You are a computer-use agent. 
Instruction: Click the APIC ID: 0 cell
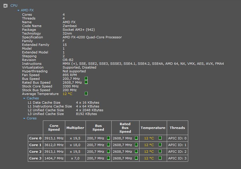pyautogui.click(x=177, y=138)
